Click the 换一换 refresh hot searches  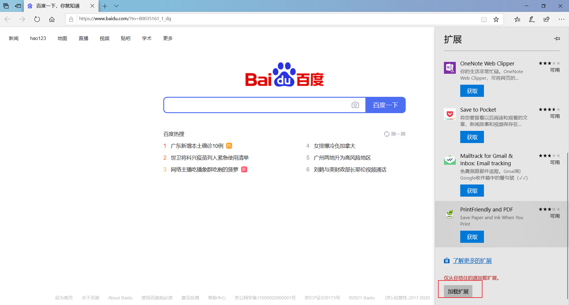tap(395, 134)
